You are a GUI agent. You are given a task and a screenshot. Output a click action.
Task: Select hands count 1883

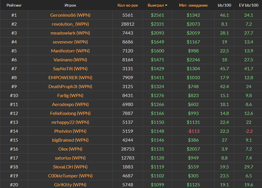pyautogui.click(x=128, y=167)
